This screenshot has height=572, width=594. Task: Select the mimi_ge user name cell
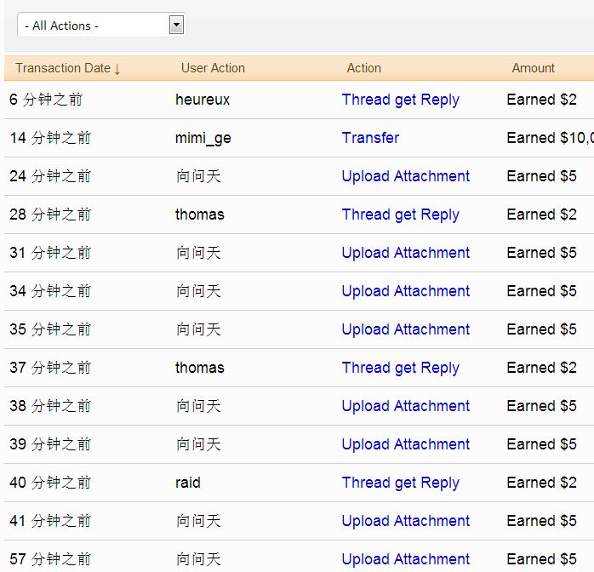click(x=203, y=138)
